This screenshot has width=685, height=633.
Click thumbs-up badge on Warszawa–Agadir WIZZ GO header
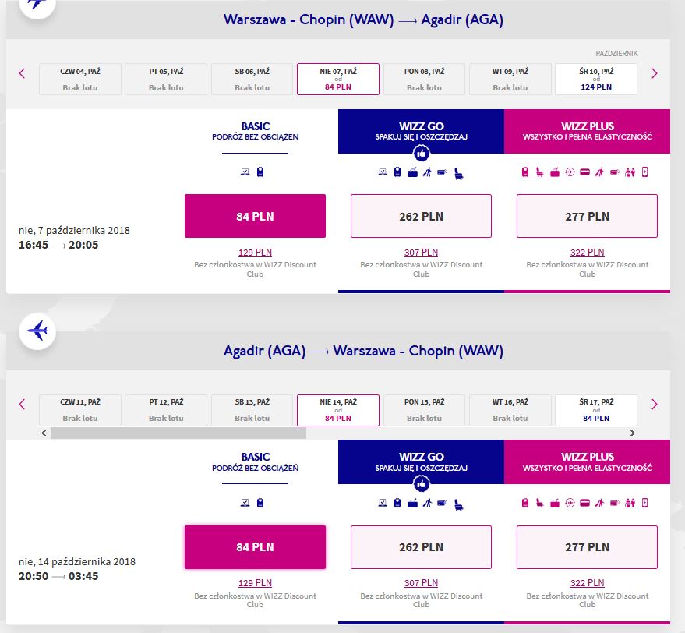coord(421,154)
